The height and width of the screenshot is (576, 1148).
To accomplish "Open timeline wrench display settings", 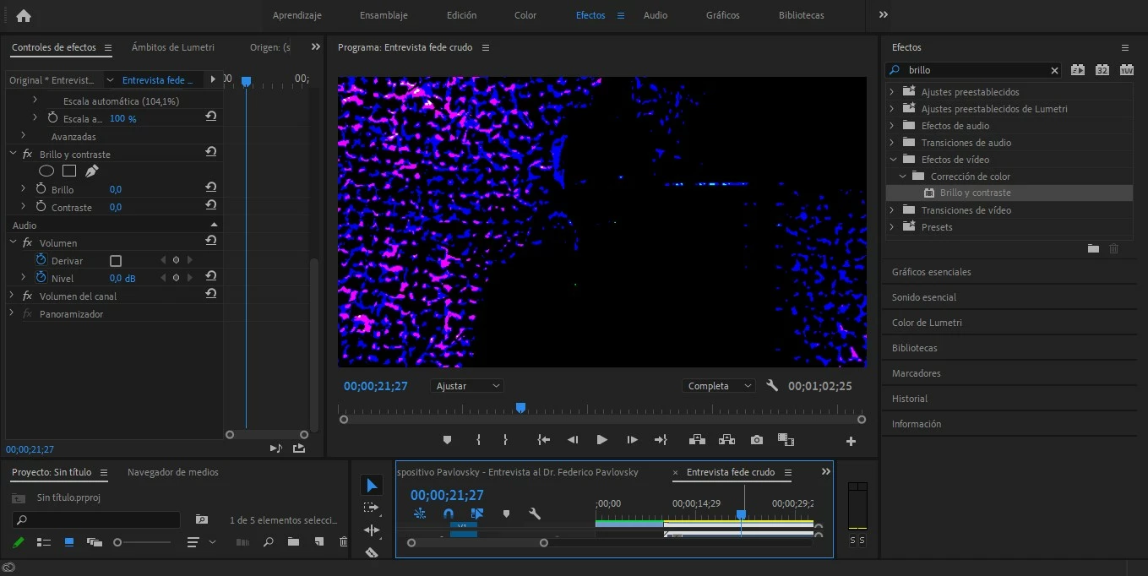I will pyautogui.click(x=534, y=514).
